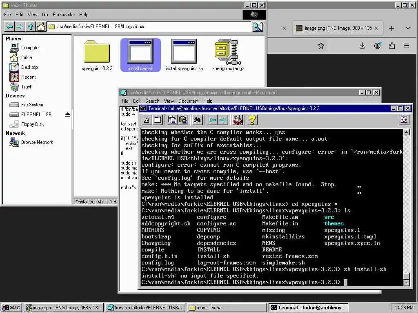Open Thunar Edit menu
Screen dimensions: 418x313
[19, 15]
